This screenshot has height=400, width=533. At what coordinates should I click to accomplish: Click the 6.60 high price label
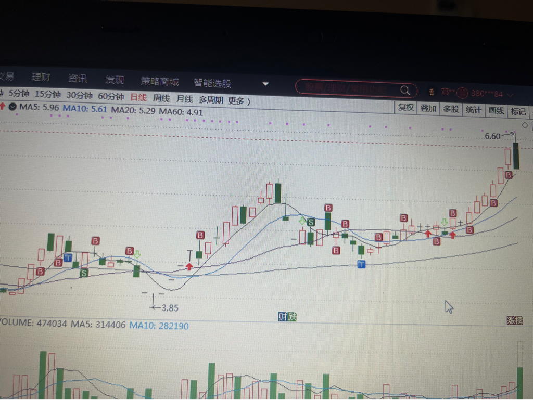pos(492,136)
